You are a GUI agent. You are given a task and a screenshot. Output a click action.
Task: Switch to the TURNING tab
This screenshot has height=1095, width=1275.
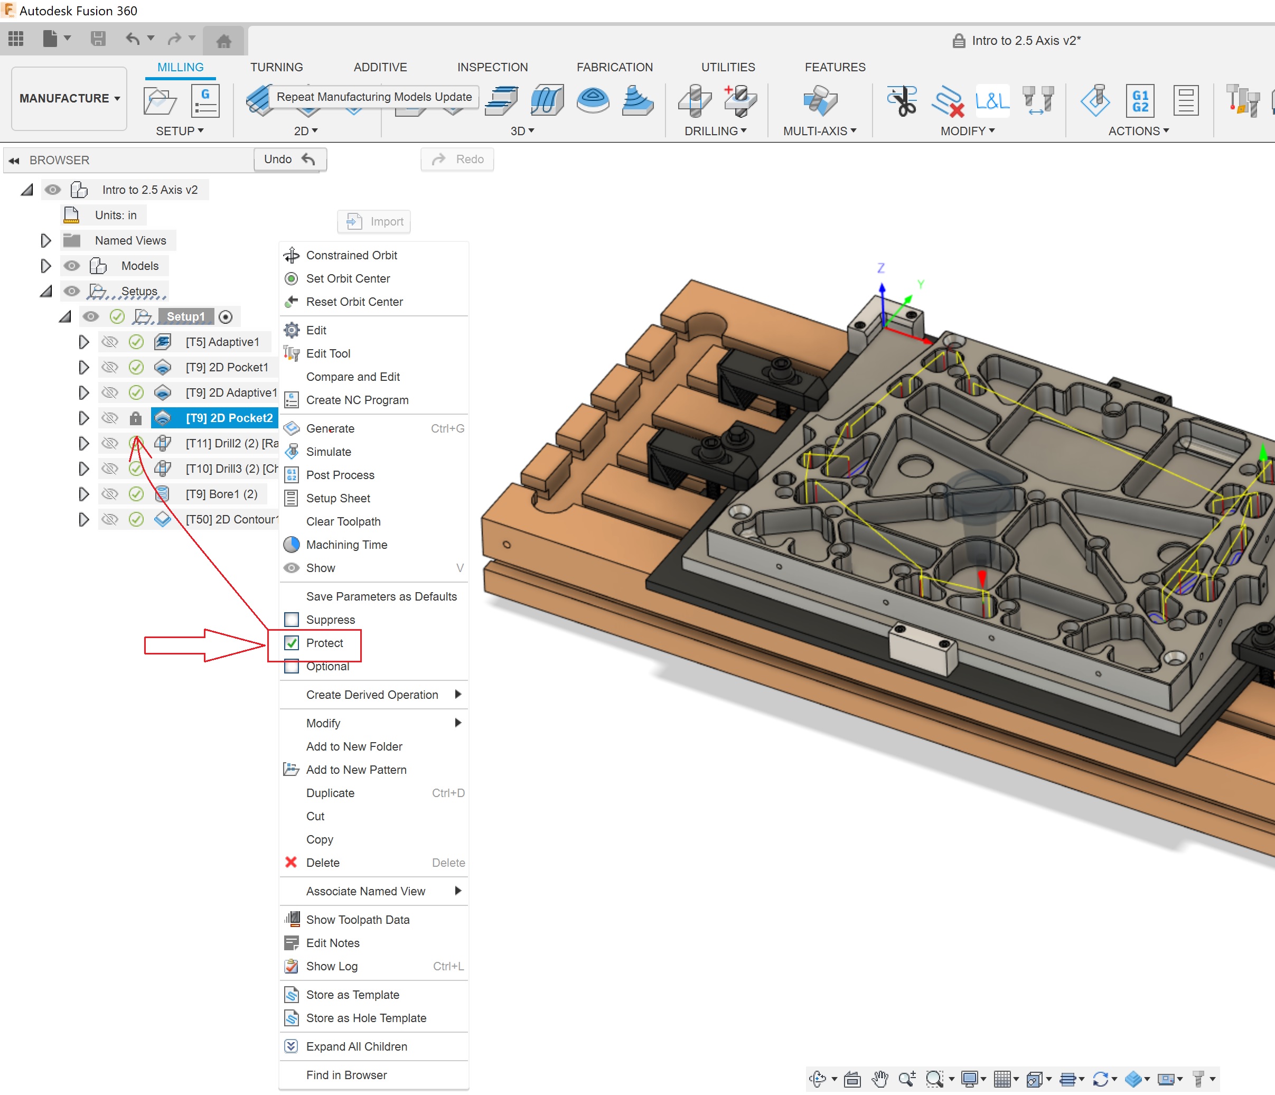point(276,67)
